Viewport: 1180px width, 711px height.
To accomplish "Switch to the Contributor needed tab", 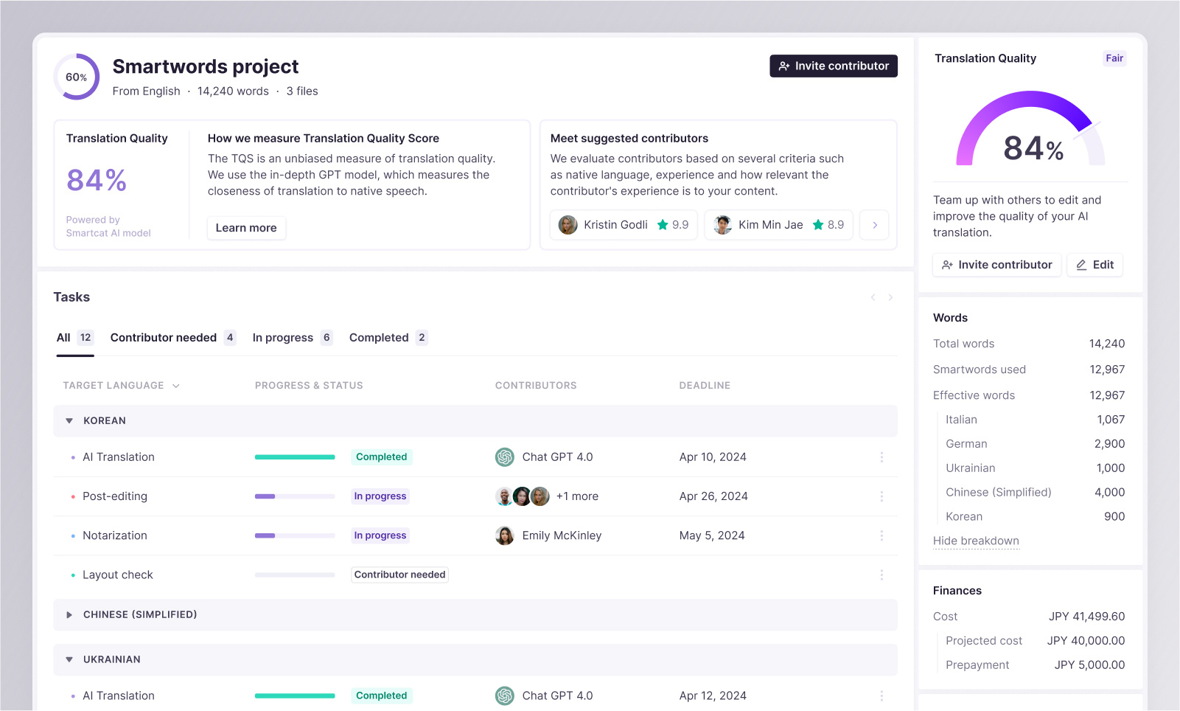I will [x=164, y=337].
